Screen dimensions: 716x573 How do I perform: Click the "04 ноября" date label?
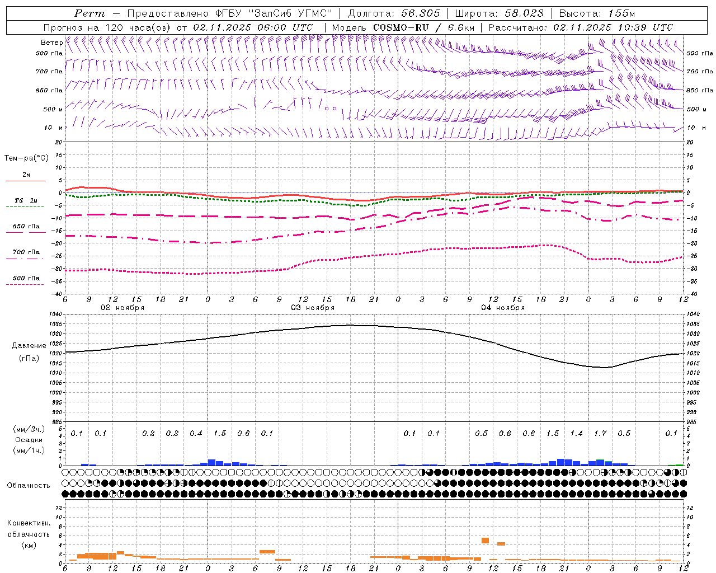pos(503,308)
